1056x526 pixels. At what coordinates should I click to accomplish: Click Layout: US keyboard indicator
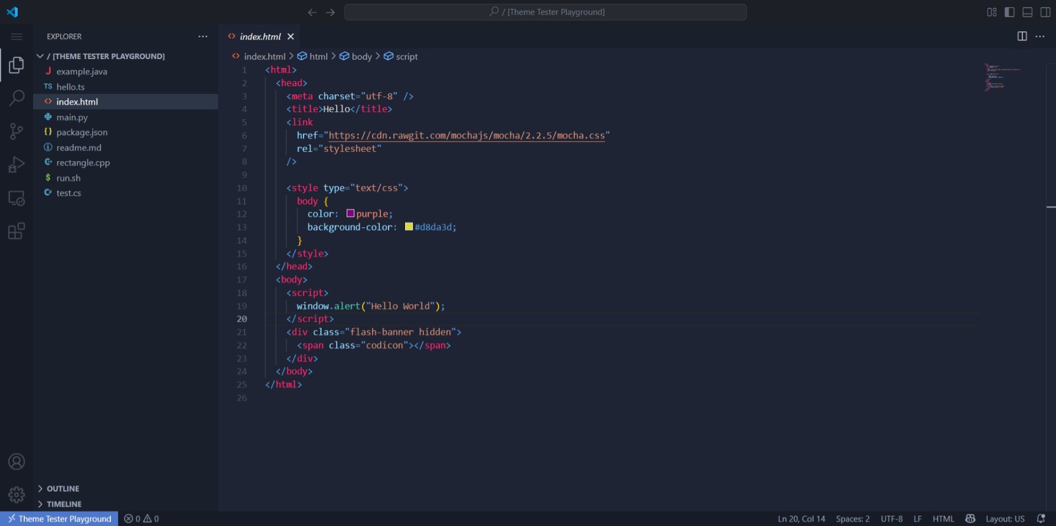coord(1005,519)
